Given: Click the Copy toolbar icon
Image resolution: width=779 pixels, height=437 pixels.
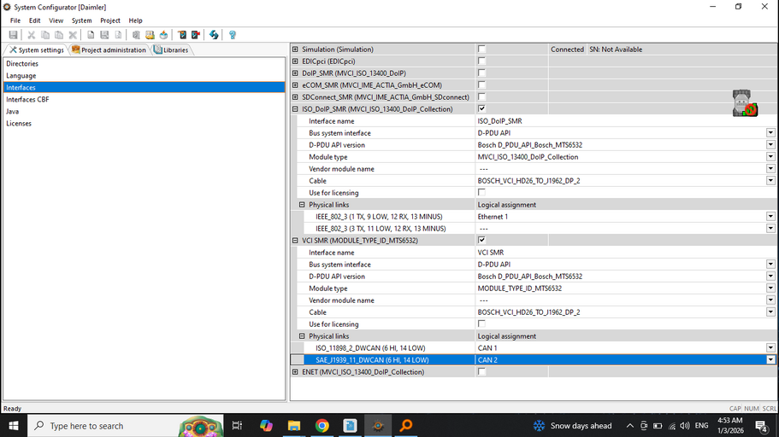Looking at the screenshot, I should point(45,35).
